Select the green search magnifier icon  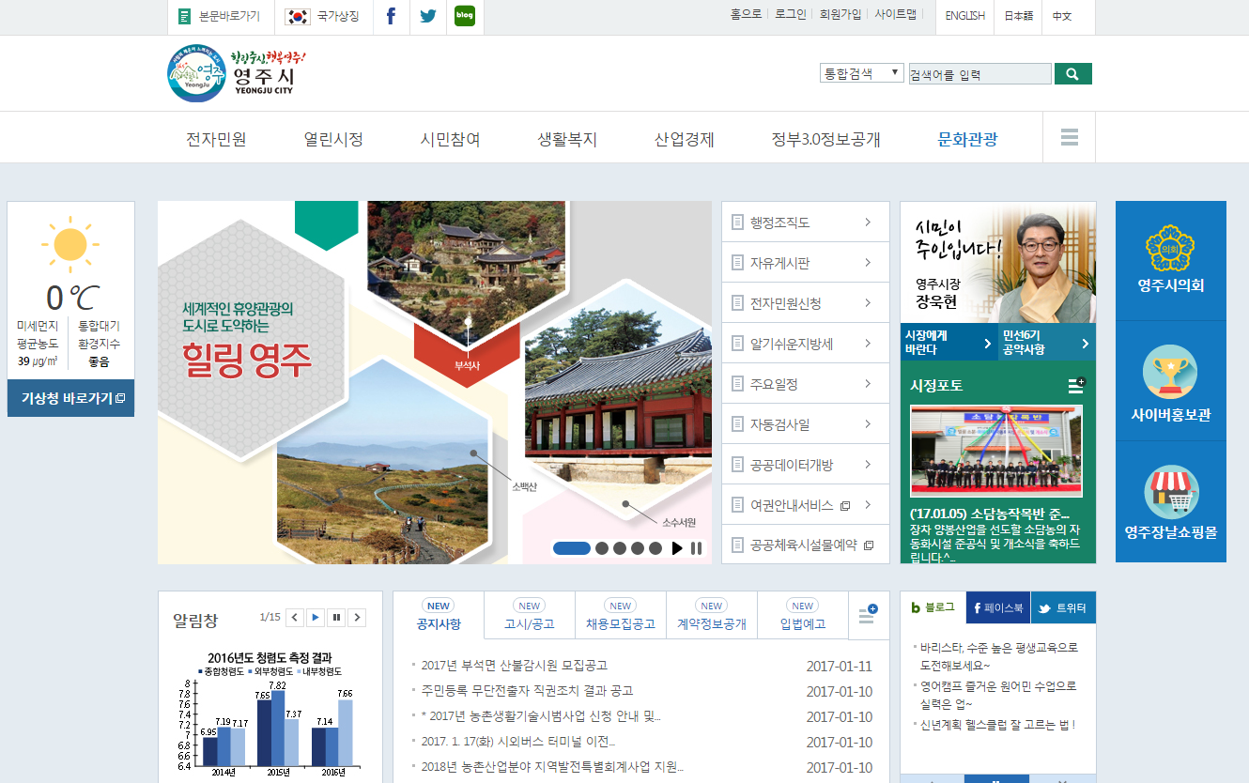point(1073,72)
